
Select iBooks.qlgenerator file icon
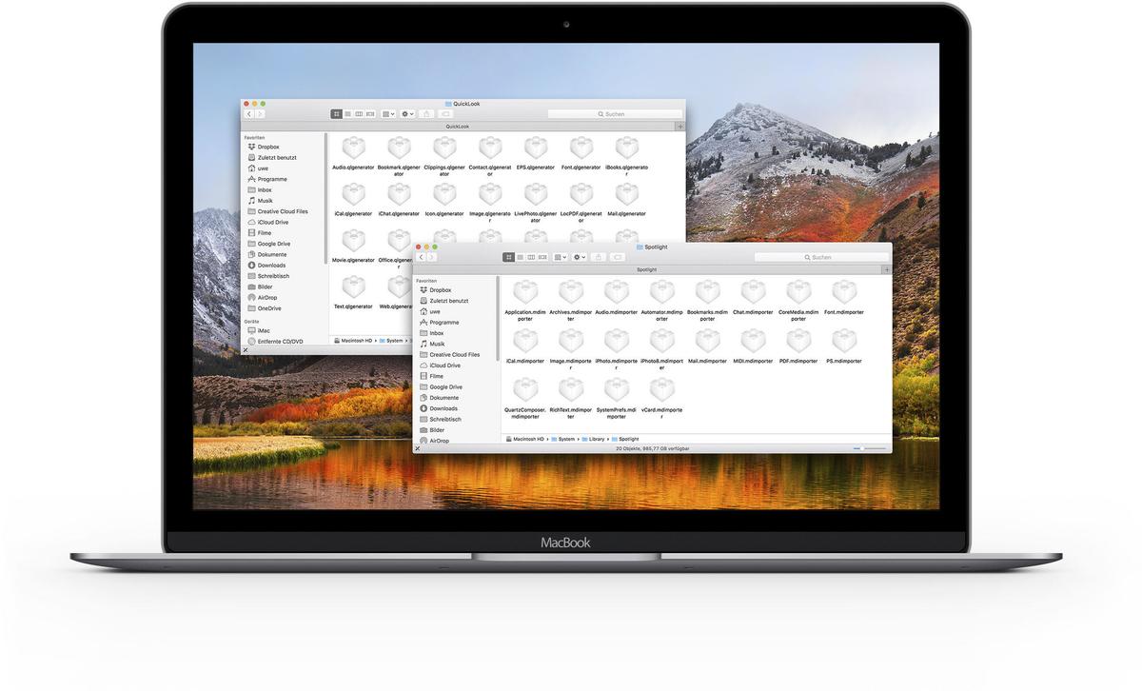tap(627, 148)
